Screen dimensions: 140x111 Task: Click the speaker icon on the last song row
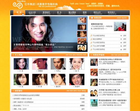pyautogui.click(x=121, y=49)
